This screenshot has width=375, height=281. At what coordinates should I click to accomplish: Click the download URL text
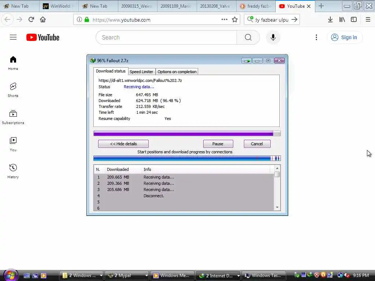pyautogui.click(x=140, y=80)
